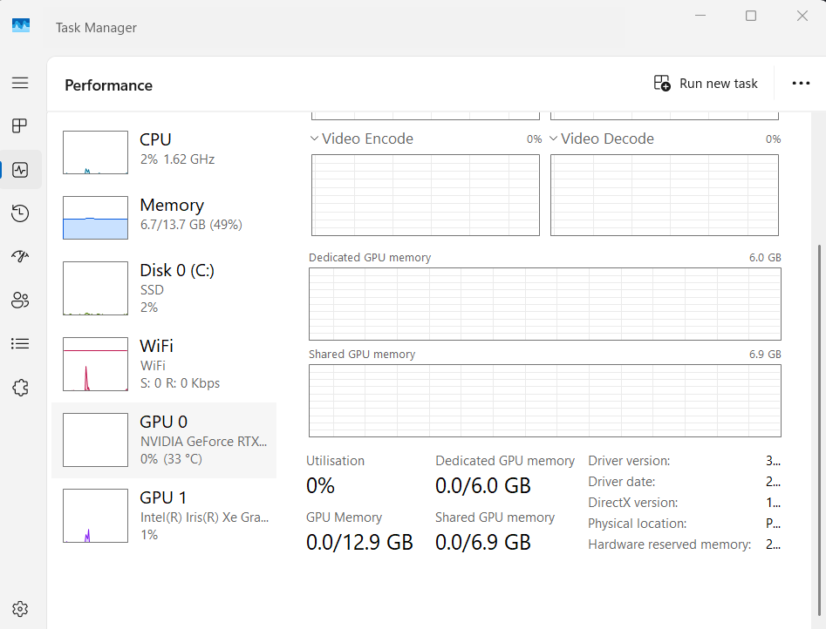The width and height of the screenshot is (826, 629).
Task: Open the Users page icon
Action: pos(20,300)
